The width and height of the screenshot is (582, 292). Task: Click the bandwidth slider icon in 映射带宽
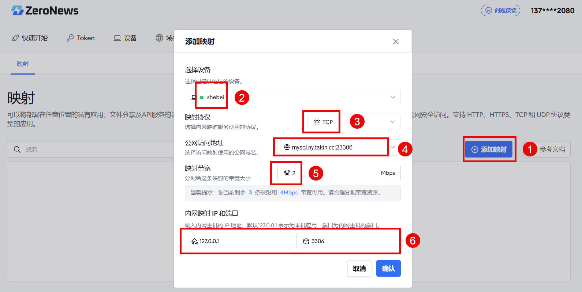[287, 173]
